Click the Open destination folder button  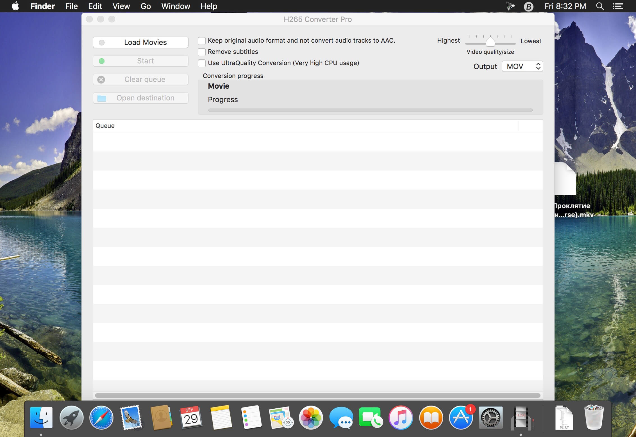141,97
